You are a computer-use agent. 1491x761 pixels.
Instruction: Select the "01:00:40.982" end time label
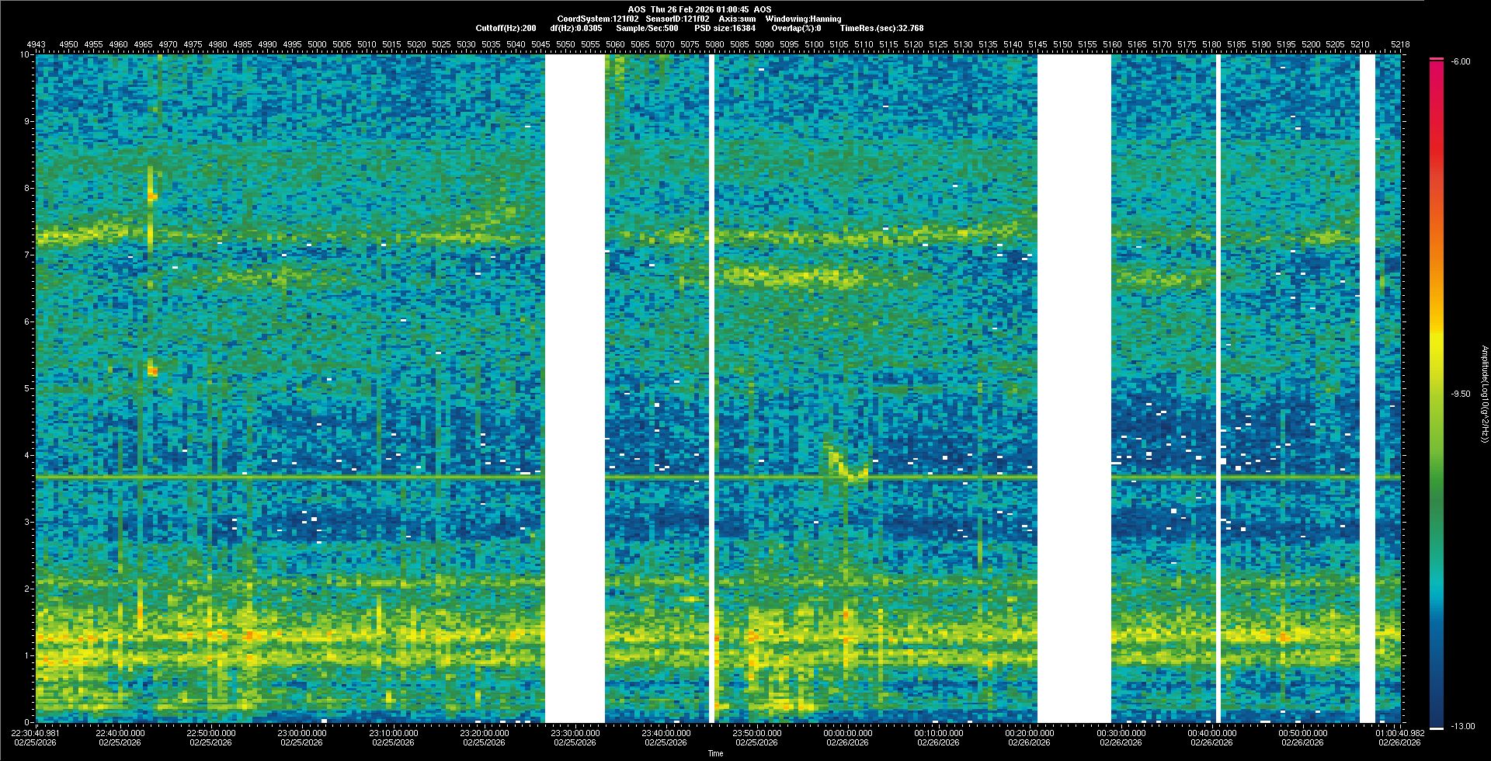[1401, 733]
